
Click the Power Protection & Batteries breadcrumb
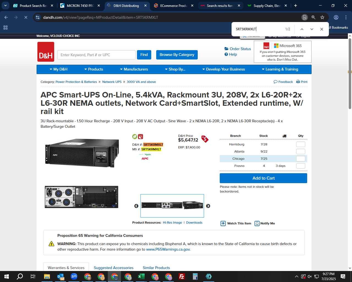click(76, 82)
